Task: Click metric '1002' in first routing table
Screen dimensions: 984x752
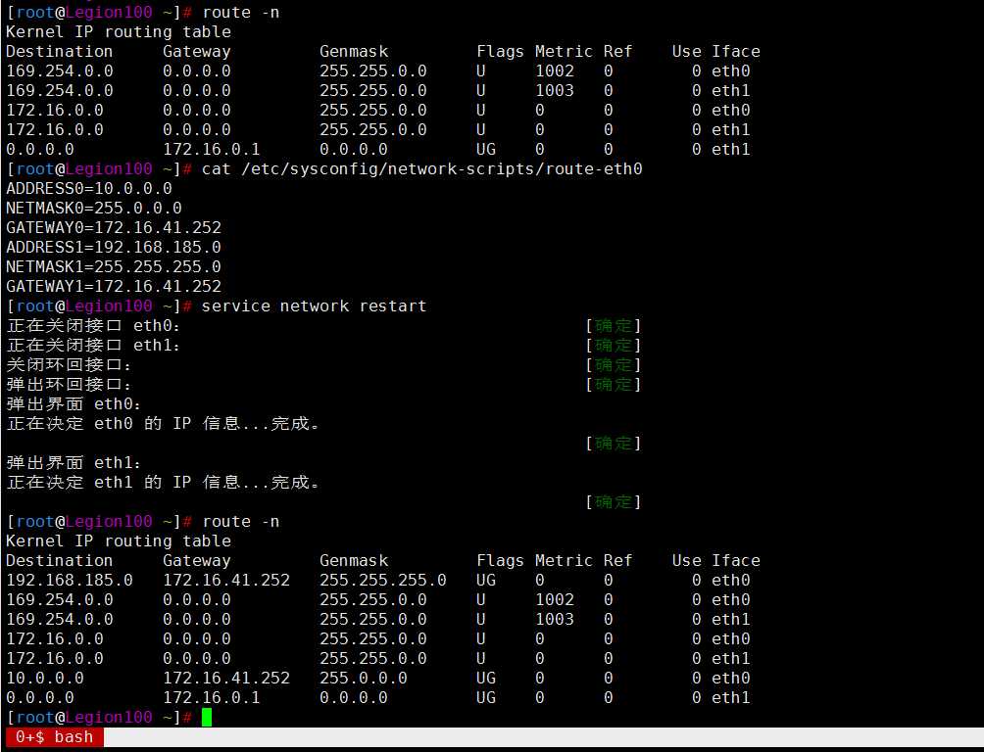Action: [555, 70]
